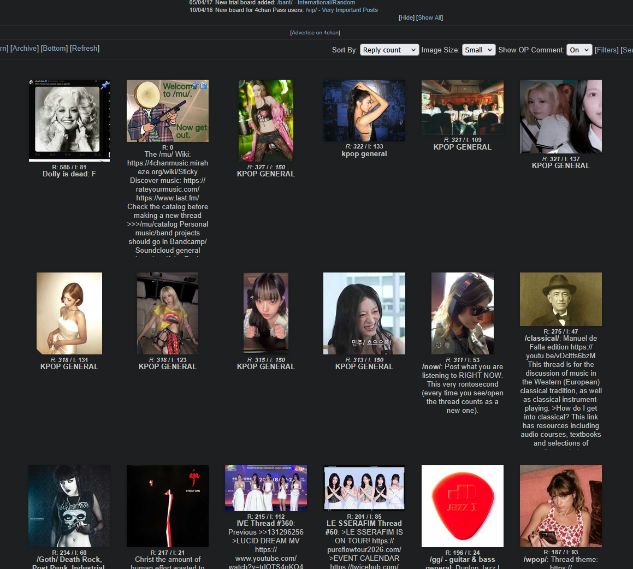The image size is (633, 569).
Task: Open the Archive link
Action: (x=25, y=49)
